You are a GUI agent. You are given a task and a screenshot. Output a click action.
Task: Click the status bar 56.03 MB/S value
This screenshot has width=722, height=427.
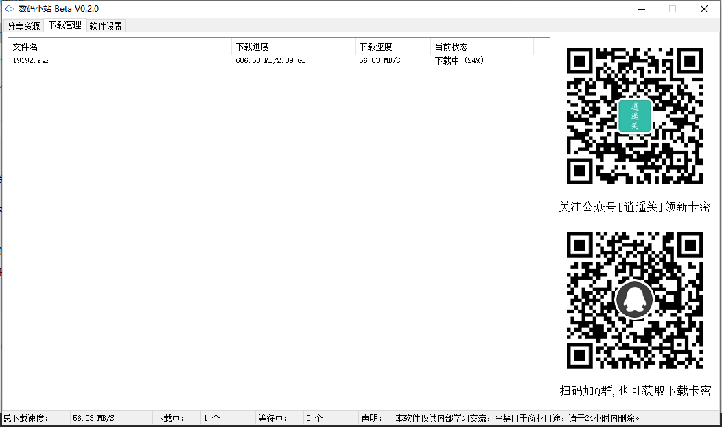point(93,418)
